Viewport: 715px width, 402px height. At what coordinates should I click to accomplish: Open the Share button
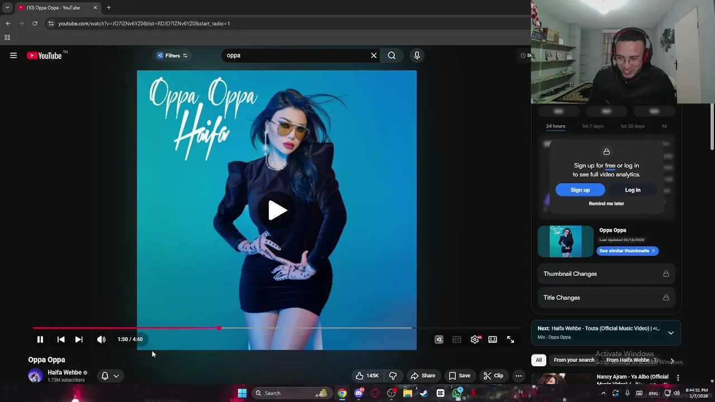(423, 376)
